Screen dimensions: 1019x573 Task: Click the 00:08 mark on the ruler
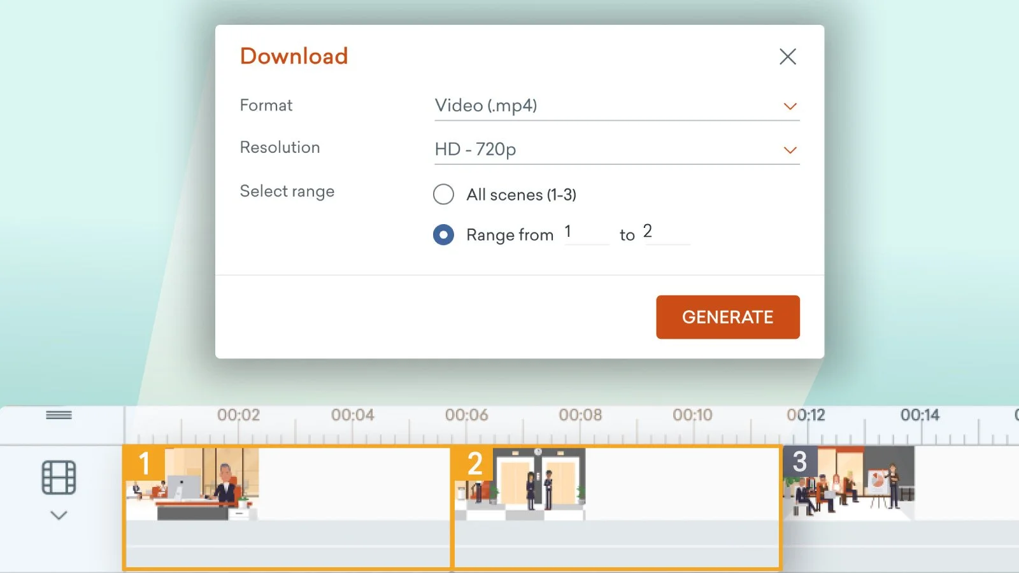(x=579, y=415)
